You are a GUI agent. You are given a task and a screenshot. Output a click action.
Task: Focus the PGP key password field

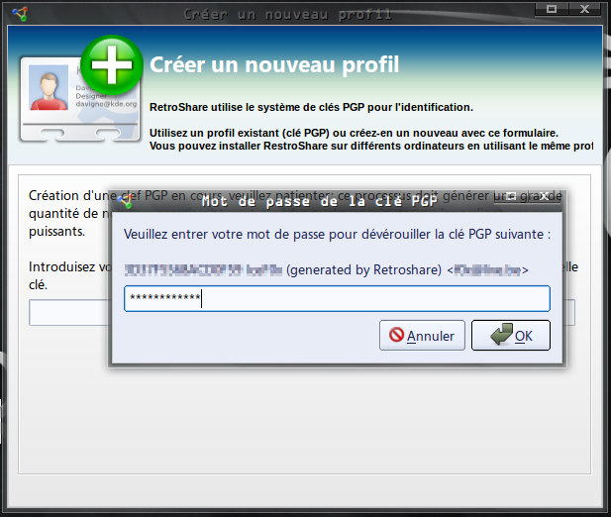click(x=337, y=298)
